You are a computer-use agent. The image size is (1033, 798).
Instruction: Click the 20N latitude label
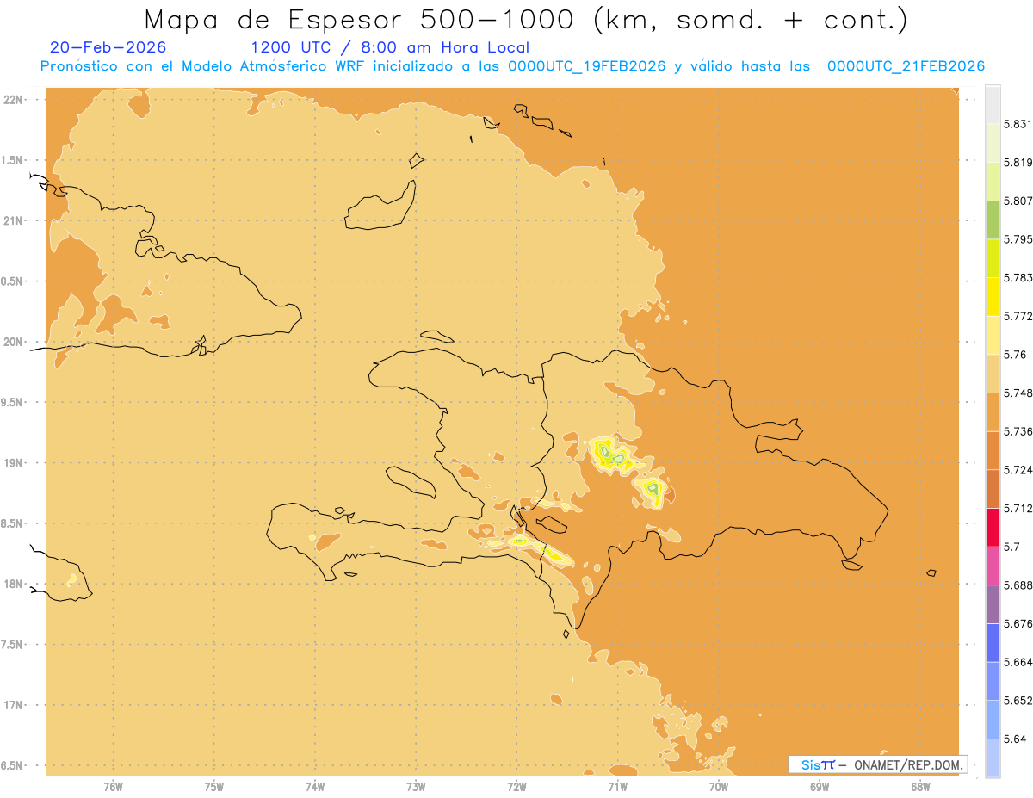tap(15, 342)
